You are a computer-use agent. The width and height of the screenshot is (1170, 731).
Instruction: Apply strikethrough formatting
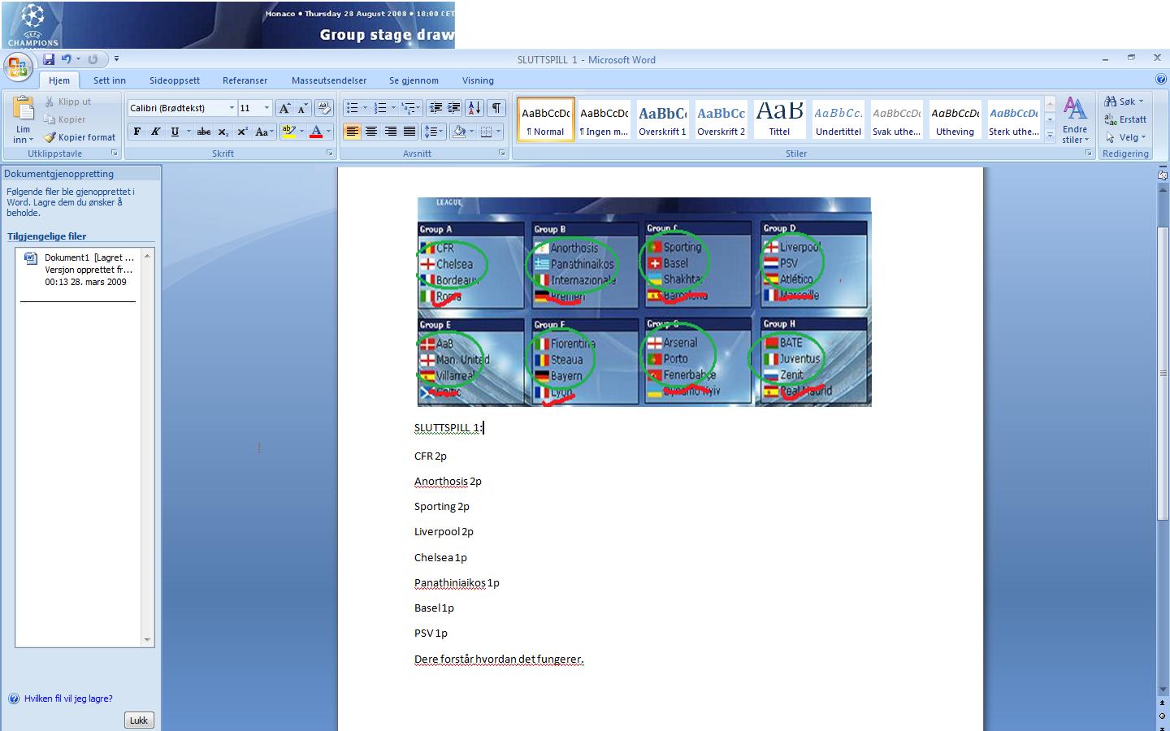(204, 132)
